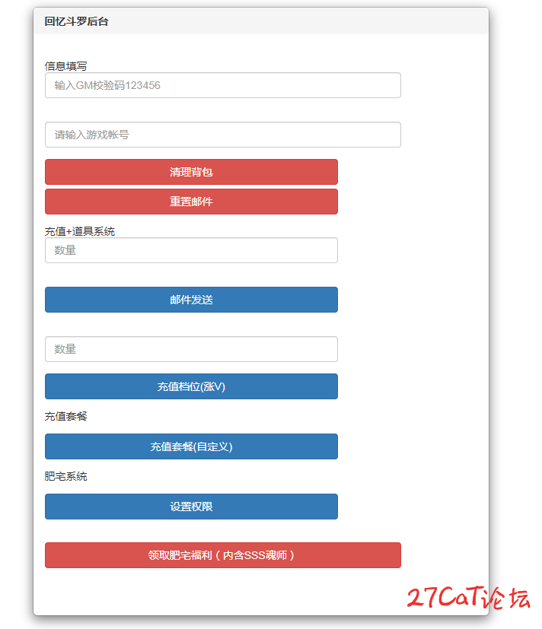Click the red 清理背包 button
Screen dimensions: 542x629
point(191,172)
